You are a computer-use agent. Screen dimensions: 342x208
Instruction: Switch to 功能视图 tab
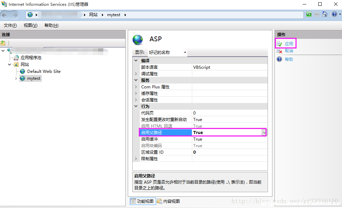point(143,201)
